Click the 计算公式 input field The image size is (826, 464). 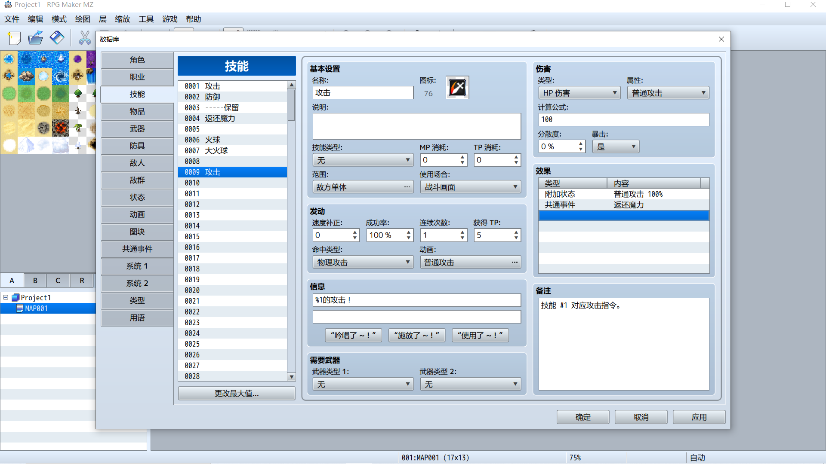click(623, 119)
